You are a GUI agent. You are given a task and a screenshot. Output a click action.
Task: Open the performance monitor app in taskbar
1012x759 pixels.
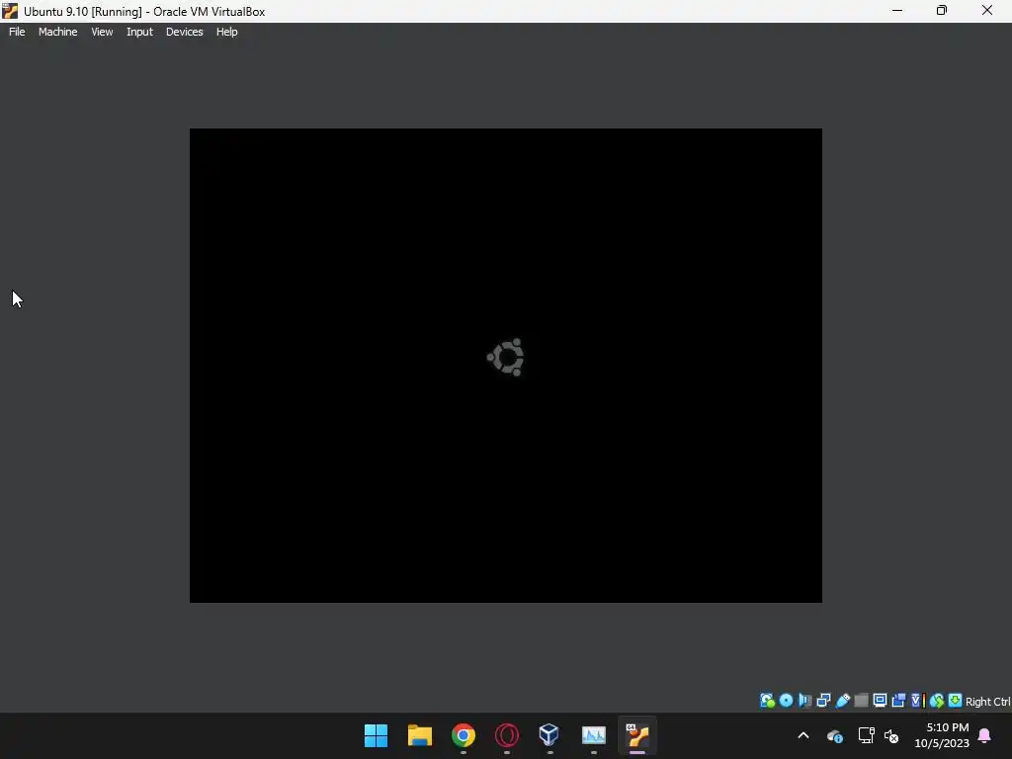[x=594, y=735]
